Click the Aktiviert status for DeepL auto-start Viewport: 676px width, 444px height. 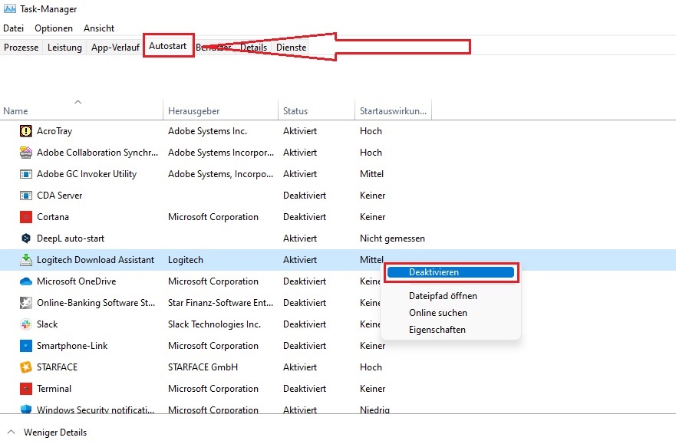click(299, 238)
